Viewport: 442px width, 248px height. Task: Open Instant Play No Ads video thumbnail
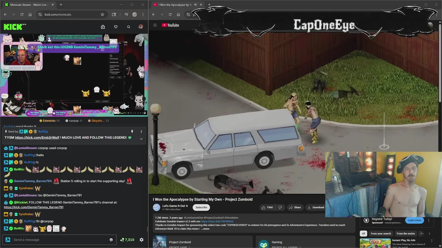[x=375, y=243]
